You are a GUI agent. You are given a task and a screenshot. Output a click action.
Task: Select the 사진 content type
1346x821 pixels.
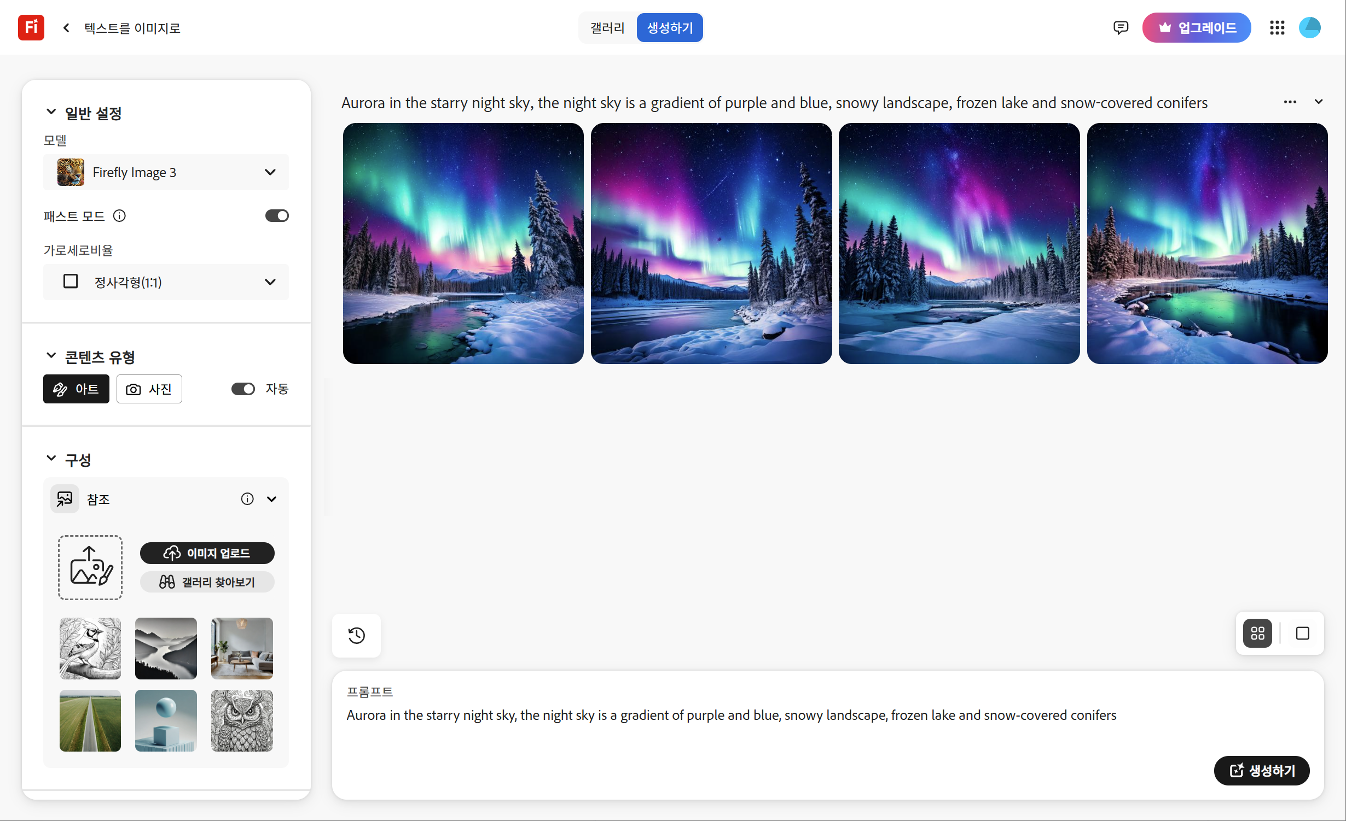click(x=149, y=389)
